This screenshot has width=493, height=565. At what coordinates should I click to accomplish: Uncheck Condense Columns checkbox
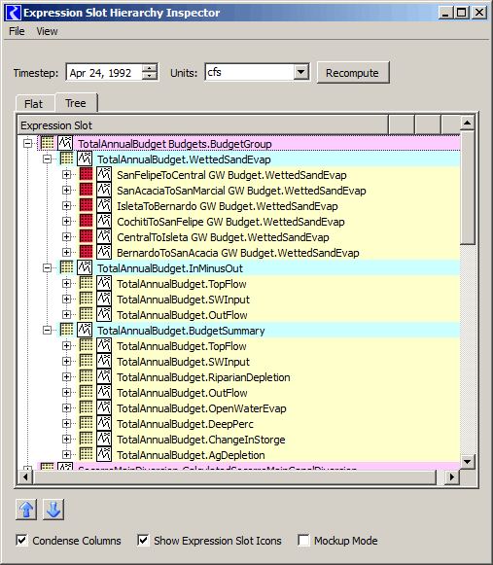tap(21, 540)
